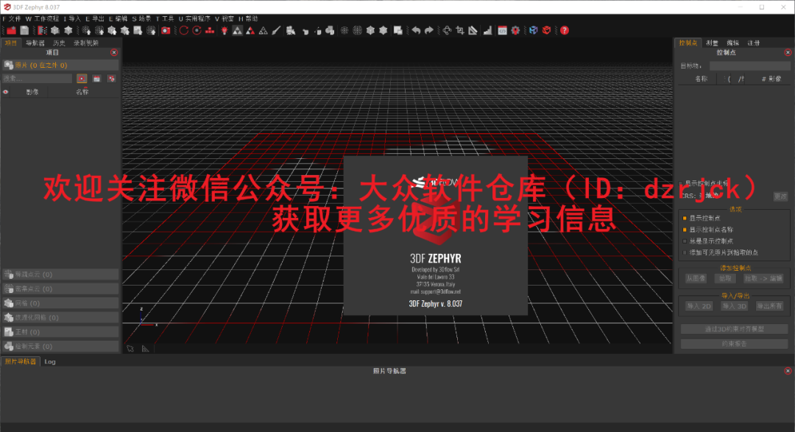The height and width of the screenshot is (432, 795).
Task: Click the red circular rotate arrow icon
Action: pyautogui.click(x=183, y=30)
